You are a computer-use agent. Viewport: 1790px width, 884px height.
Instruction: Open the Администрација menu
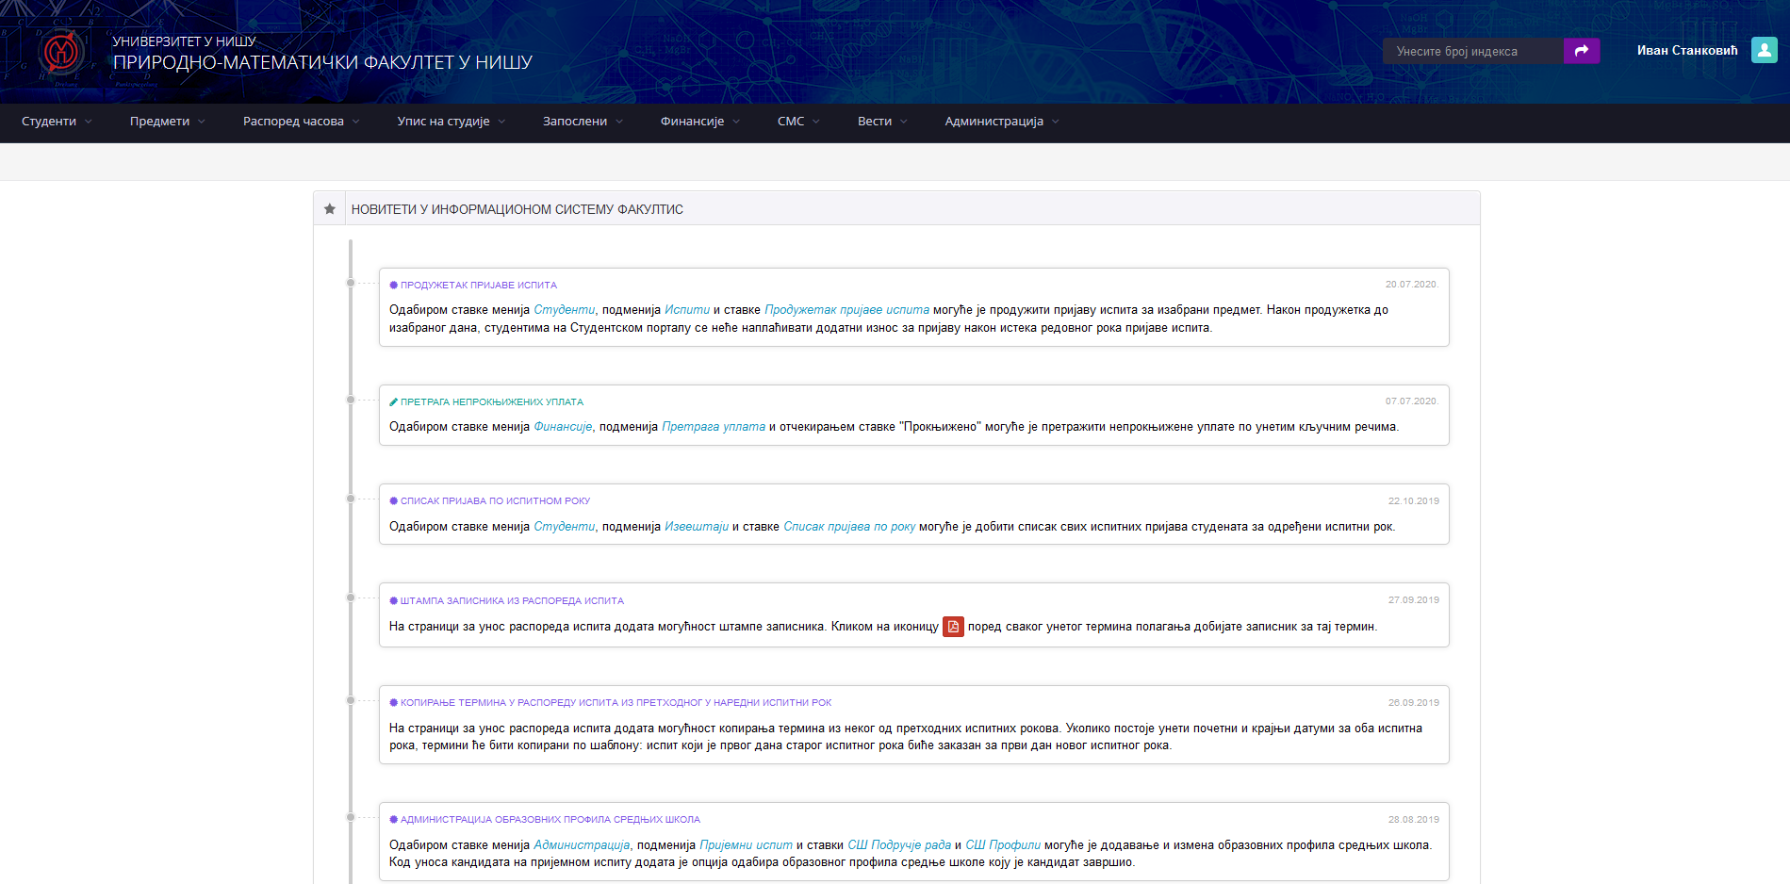(x=1001, y=122)
